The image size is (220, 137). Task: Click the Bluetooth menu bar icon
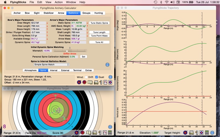coord(161,2)
